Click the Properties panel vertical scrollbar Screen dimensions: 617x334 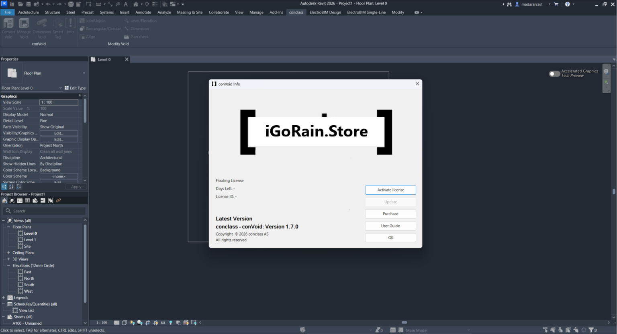[85, 111]
